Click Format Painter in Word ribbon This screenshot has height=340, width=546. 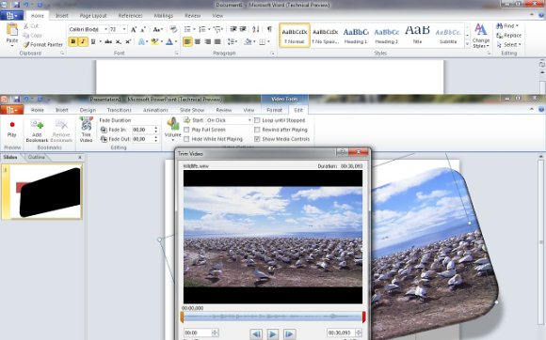tap(42, 44)
